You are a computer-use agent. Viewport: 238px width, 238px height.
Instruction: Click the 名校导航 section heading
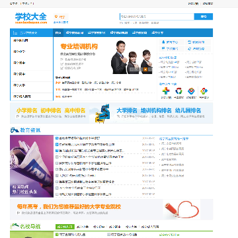(x=30, y=226)
